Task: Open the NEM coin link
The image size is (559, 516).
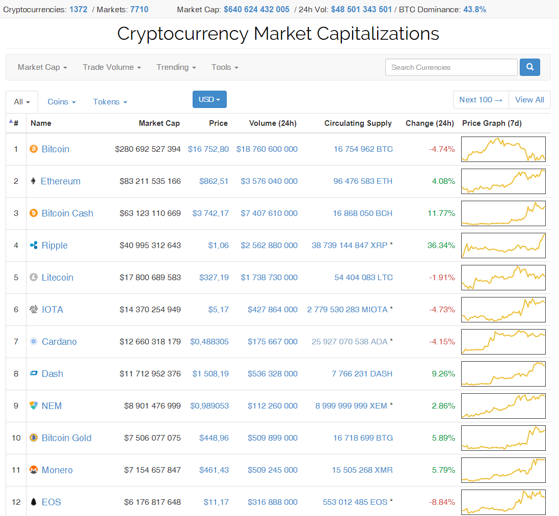Action: point(51,405)
